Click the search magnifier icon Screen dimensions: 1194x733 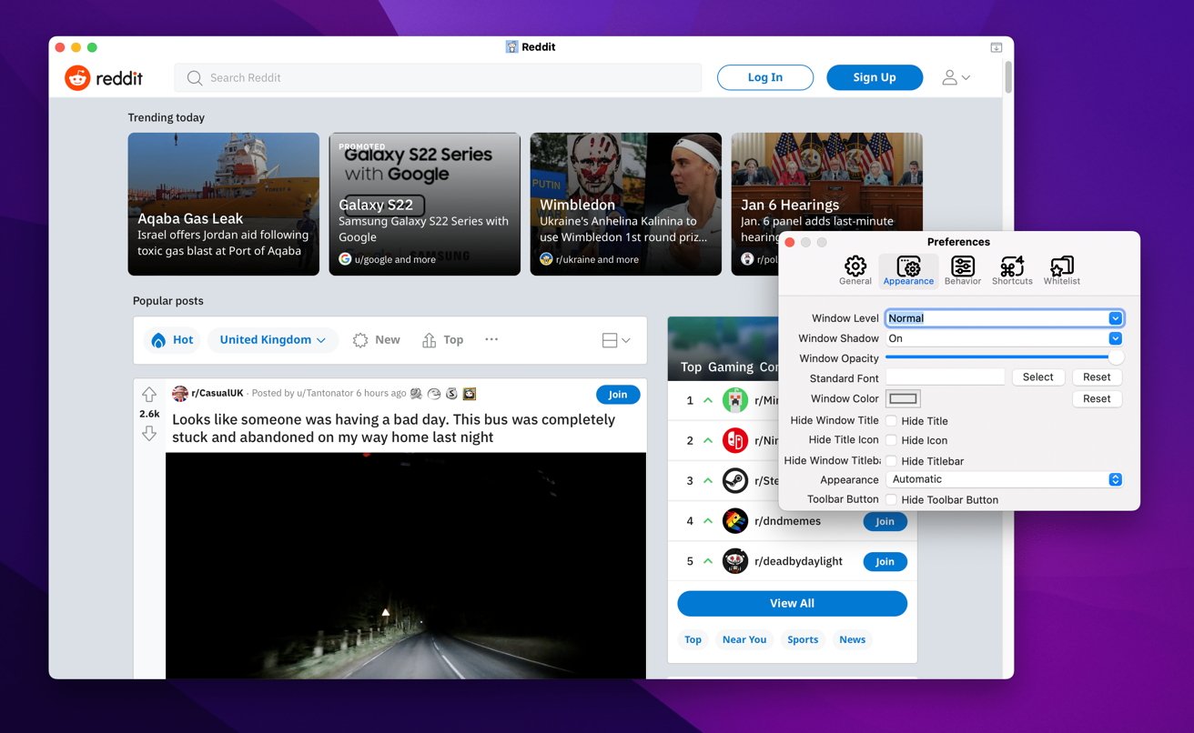(194, 78)
